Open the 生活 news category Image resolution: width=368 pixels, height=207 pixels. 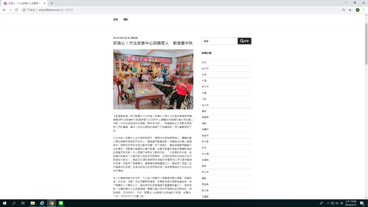(x=204, y=75)
